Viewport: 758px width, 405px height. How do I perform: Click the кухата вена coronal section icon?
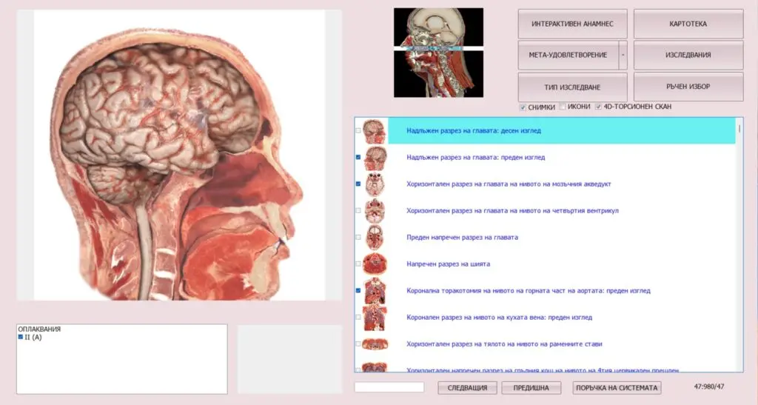coord(375,318)
